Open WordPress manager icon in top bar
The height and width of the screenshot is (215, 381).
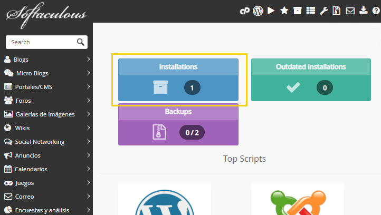pyautogui.click(x=258, y=11)
